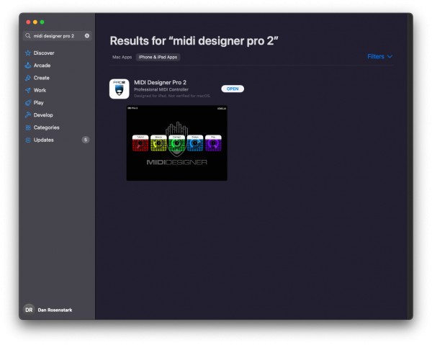Open the Categories grid icon

coord(28,127)
